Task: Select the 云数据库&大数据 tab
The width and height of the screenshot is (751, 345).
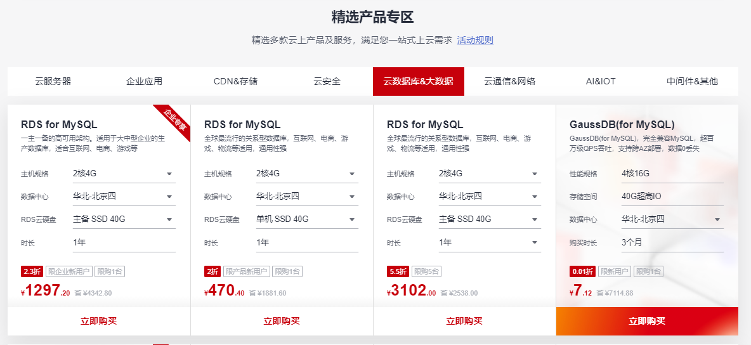Action: (418, 81)
